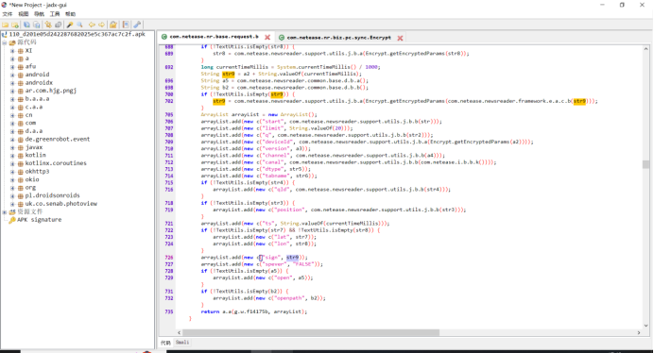Open the 帮助 (Help) menu
This screenshot has height=353, width=654.
(x=71, y=14)
